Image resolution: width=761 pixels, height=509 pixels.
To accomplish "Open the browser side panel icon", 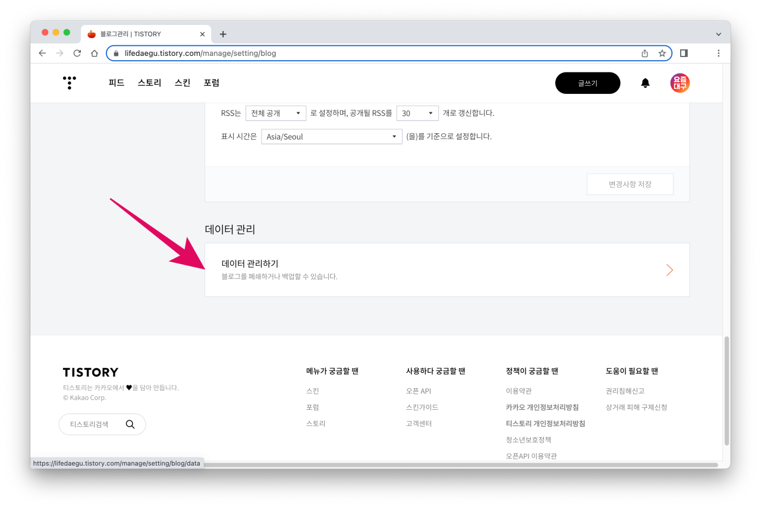I will pos(683,53).
